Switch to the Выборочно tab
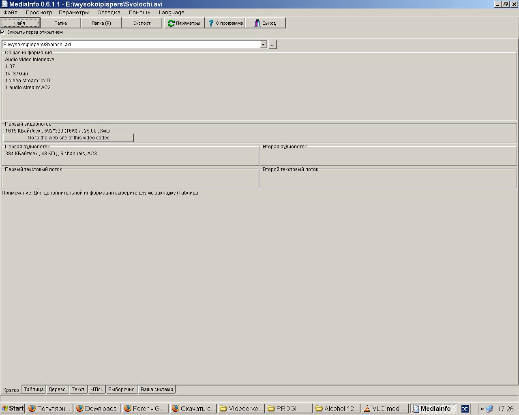Viewport: 519px width, 415px height. 121,389
